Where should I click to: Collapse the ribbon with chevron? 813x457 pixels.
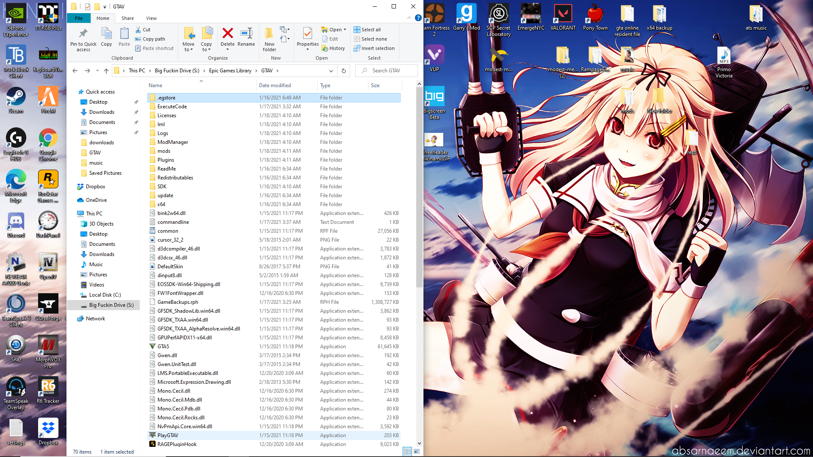pyautogui.click(x=409, y=18)
